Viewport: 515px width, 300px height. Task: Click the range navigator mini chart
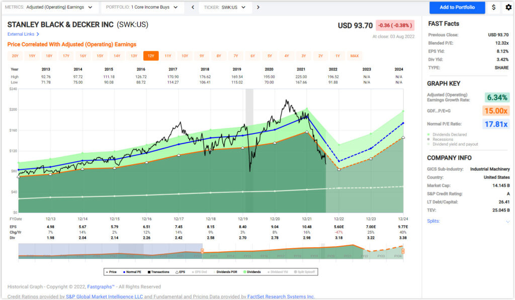pos(211,251)
